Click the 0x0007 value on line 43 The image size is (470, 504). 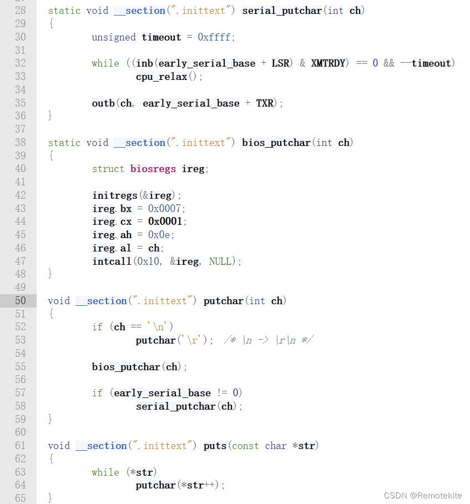point(164,209)
